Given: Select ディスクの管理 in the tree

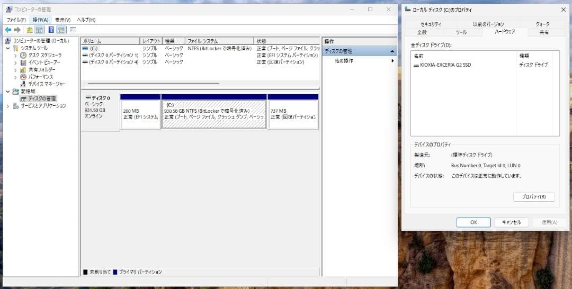Looking at the screenshot, I should [42, 98].
